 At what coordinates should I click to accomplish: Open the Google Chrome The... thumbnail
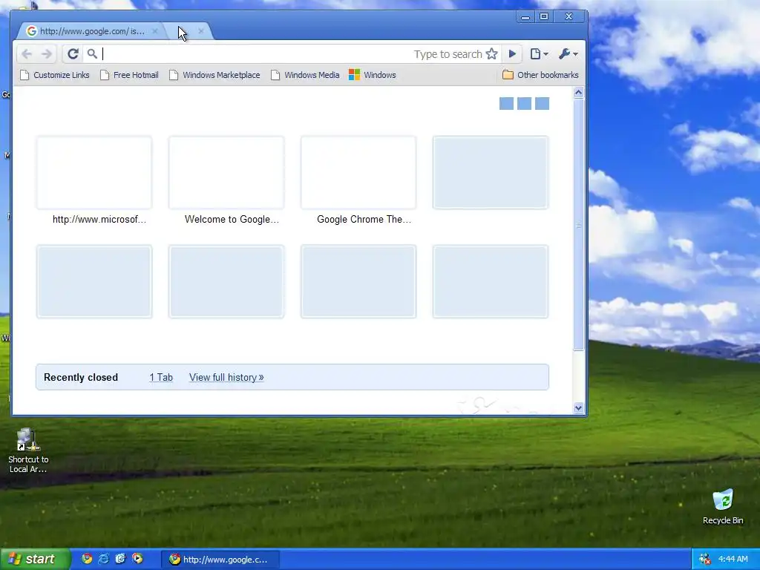(x=358, y=172)
